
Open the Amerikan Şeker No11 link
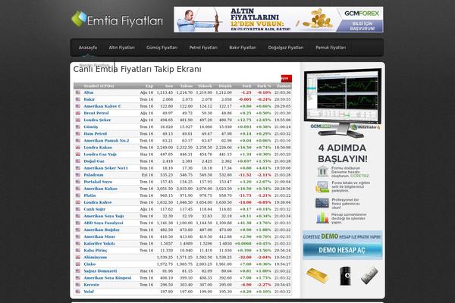(x=105, y=168)
